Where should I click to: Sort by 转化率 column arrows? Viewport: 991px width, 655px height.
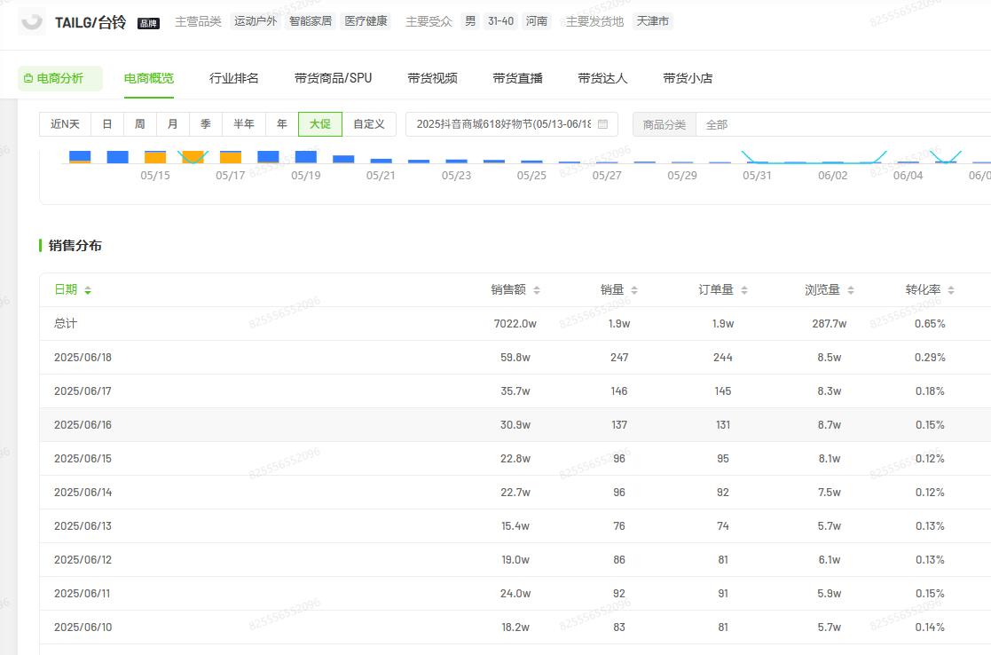951,290
